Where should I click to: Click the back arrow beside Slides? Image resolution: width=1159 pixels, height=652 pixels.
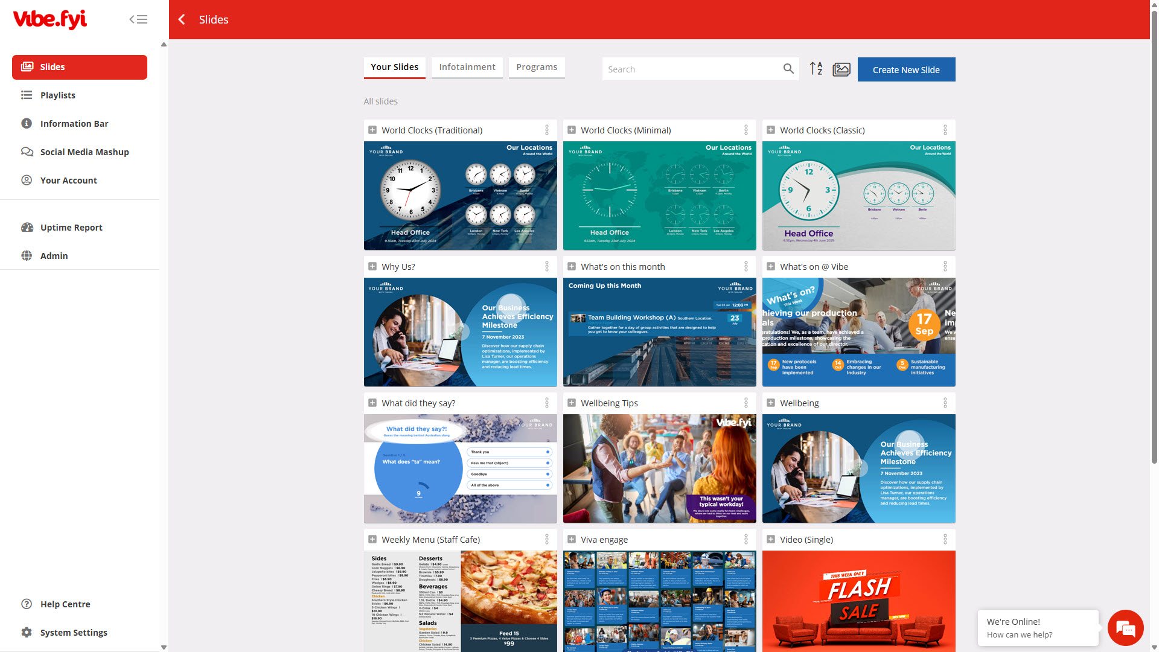[182, 19]
